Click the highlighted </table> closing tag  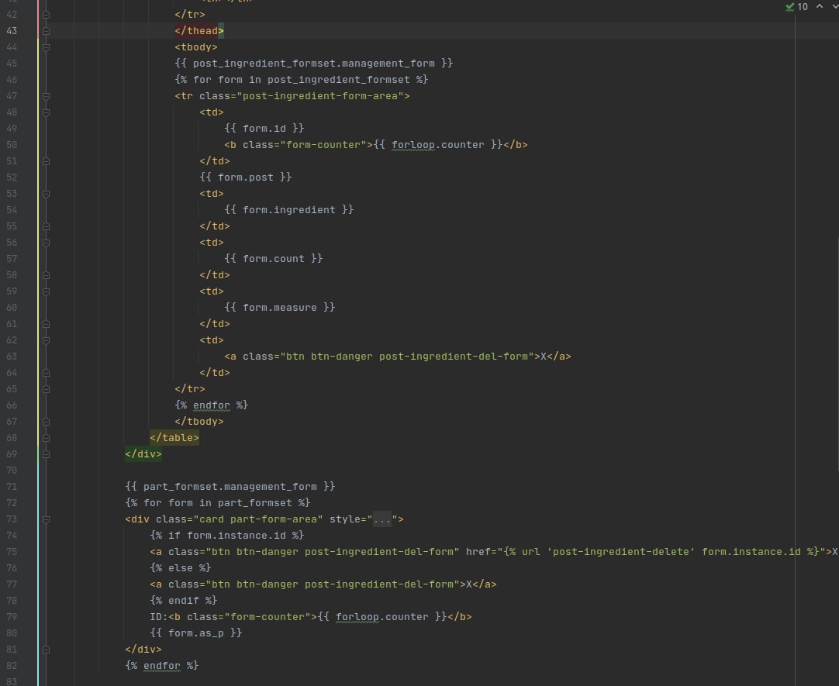(x=174, y=438)
